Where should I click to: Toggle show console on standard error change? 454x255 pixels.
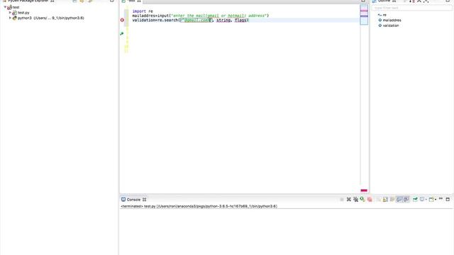tap(406, 200)
